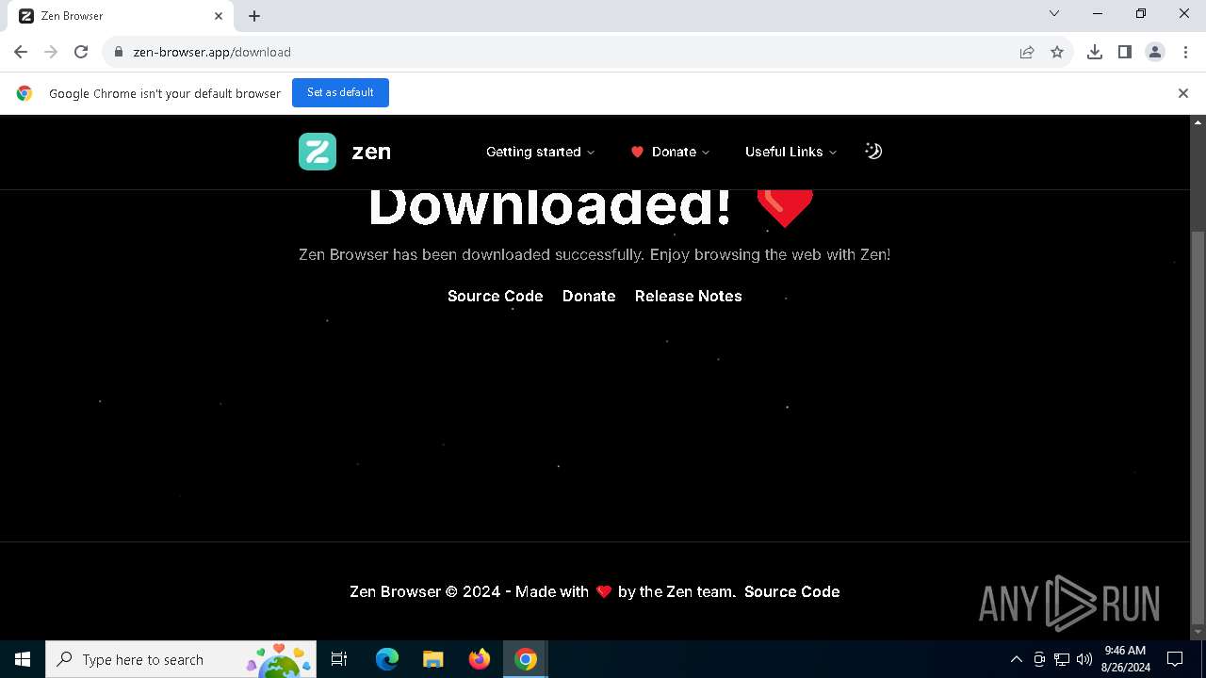Click the footer Source Code link

click(792, 591)
